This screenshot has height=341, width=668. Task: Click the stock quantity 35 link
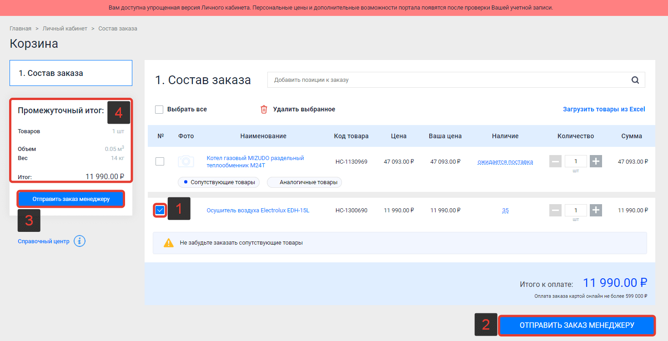pos(505,211)
